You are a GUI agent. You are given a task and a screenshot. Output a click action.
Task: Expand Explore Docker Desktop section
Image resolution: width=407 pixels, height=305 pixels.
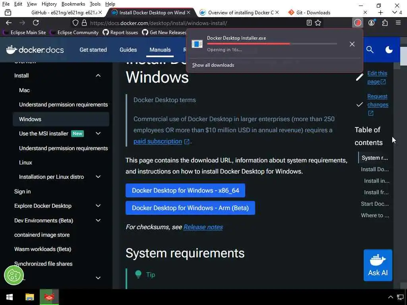tap(98, 206)
